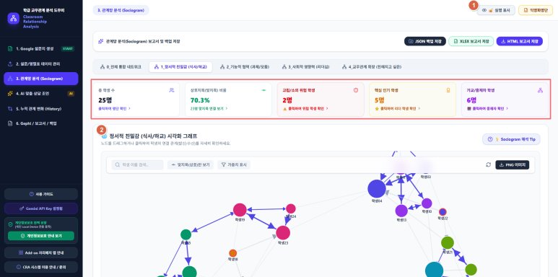Open the roster link under the 25 students card
The width and height of the screenshot is (558, 277).
(114, 108)
